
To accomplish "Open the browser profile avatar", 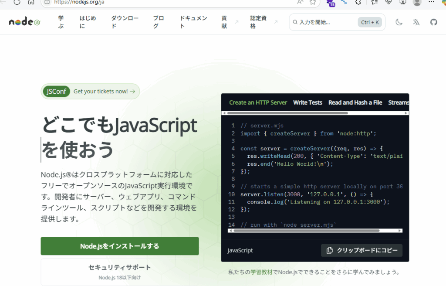I will [x=417, y=2].
